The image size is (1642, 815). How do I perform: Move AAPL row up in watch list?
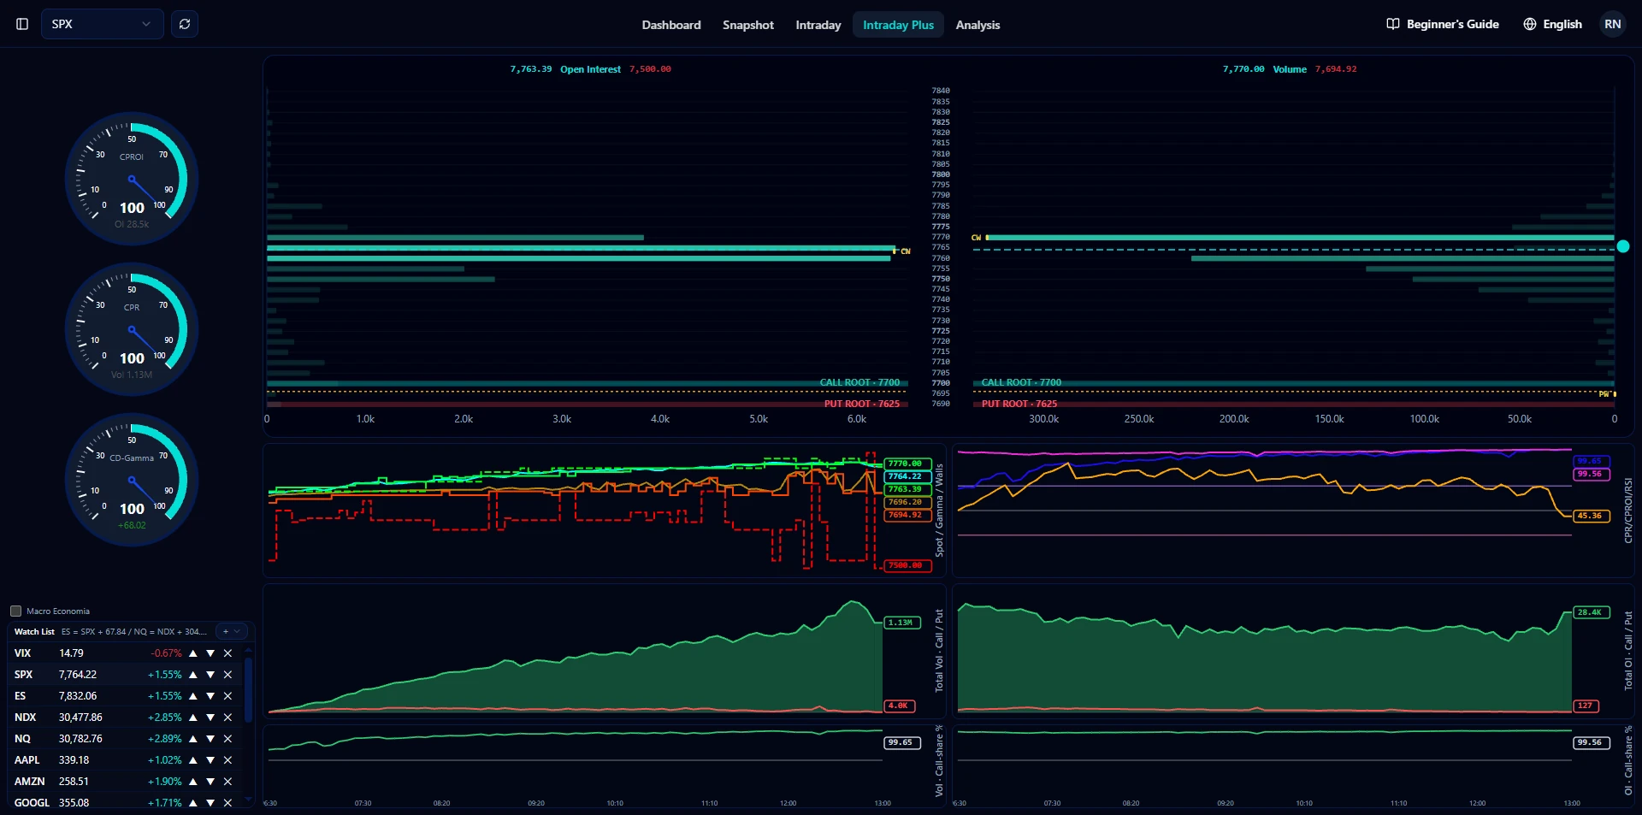(193, 760)
